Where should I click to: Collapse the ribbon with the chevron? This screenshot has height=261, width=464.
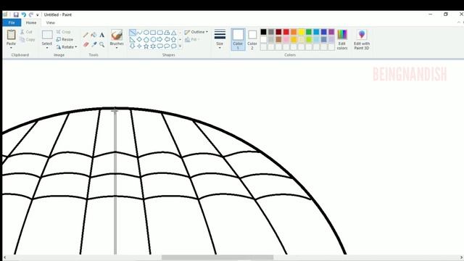[x=459, y=22]
